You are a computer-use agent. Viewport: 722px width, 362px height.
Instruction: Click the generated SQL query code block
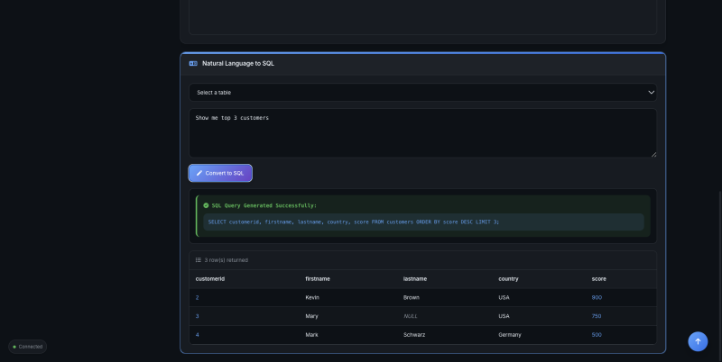click(422, 222)
